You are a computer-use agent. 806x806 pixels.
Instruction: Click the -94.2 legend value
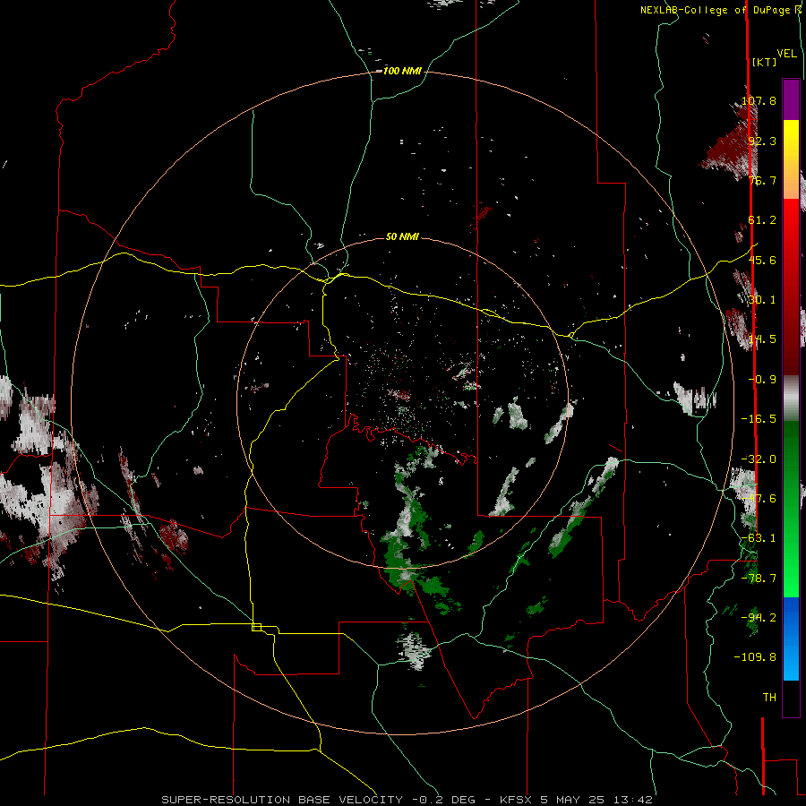(759, 617)
